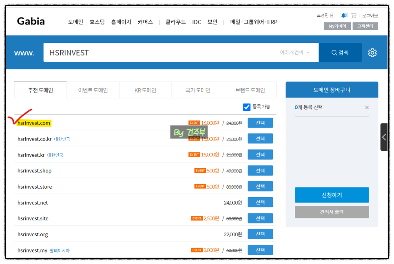
Task: Click the hsrinvest.com domain name
Action: pos(34,123)
